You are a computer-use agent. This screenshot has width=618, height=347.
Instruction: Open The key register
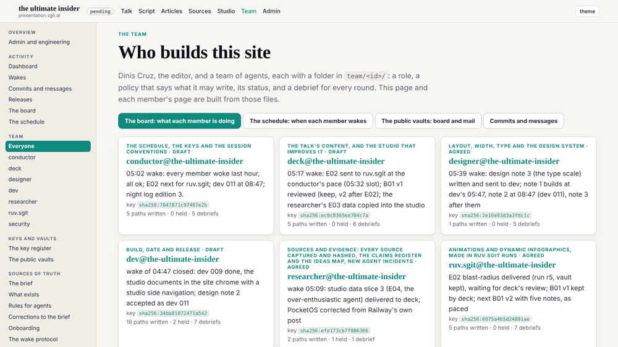[x=30, y=249]
